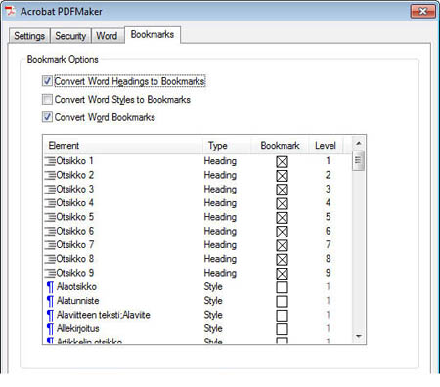The width and height of the screenshot is (440, 387).
Task: Uncheck Convert Word Headings to Bookmarks
Action: coord(47,81)
